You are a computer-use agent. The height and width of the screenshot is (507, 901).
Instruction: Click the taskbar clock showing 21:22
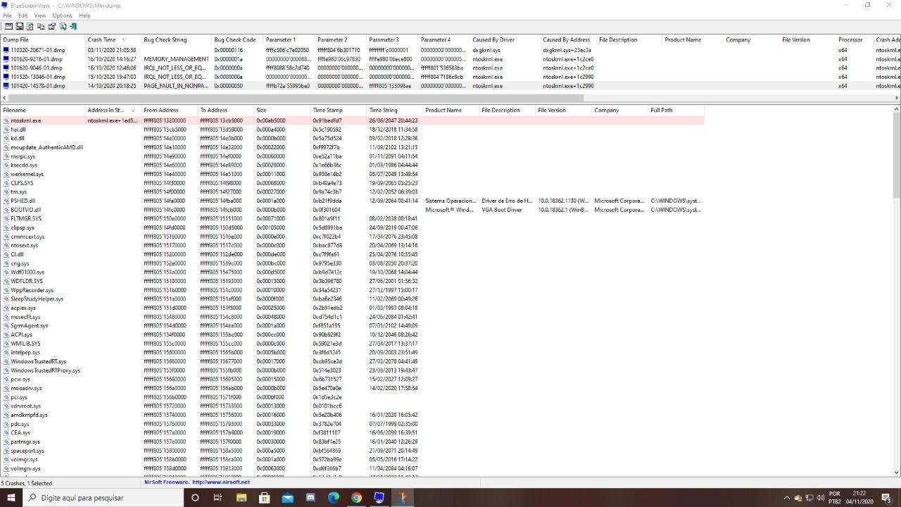[x=859, y=498]
